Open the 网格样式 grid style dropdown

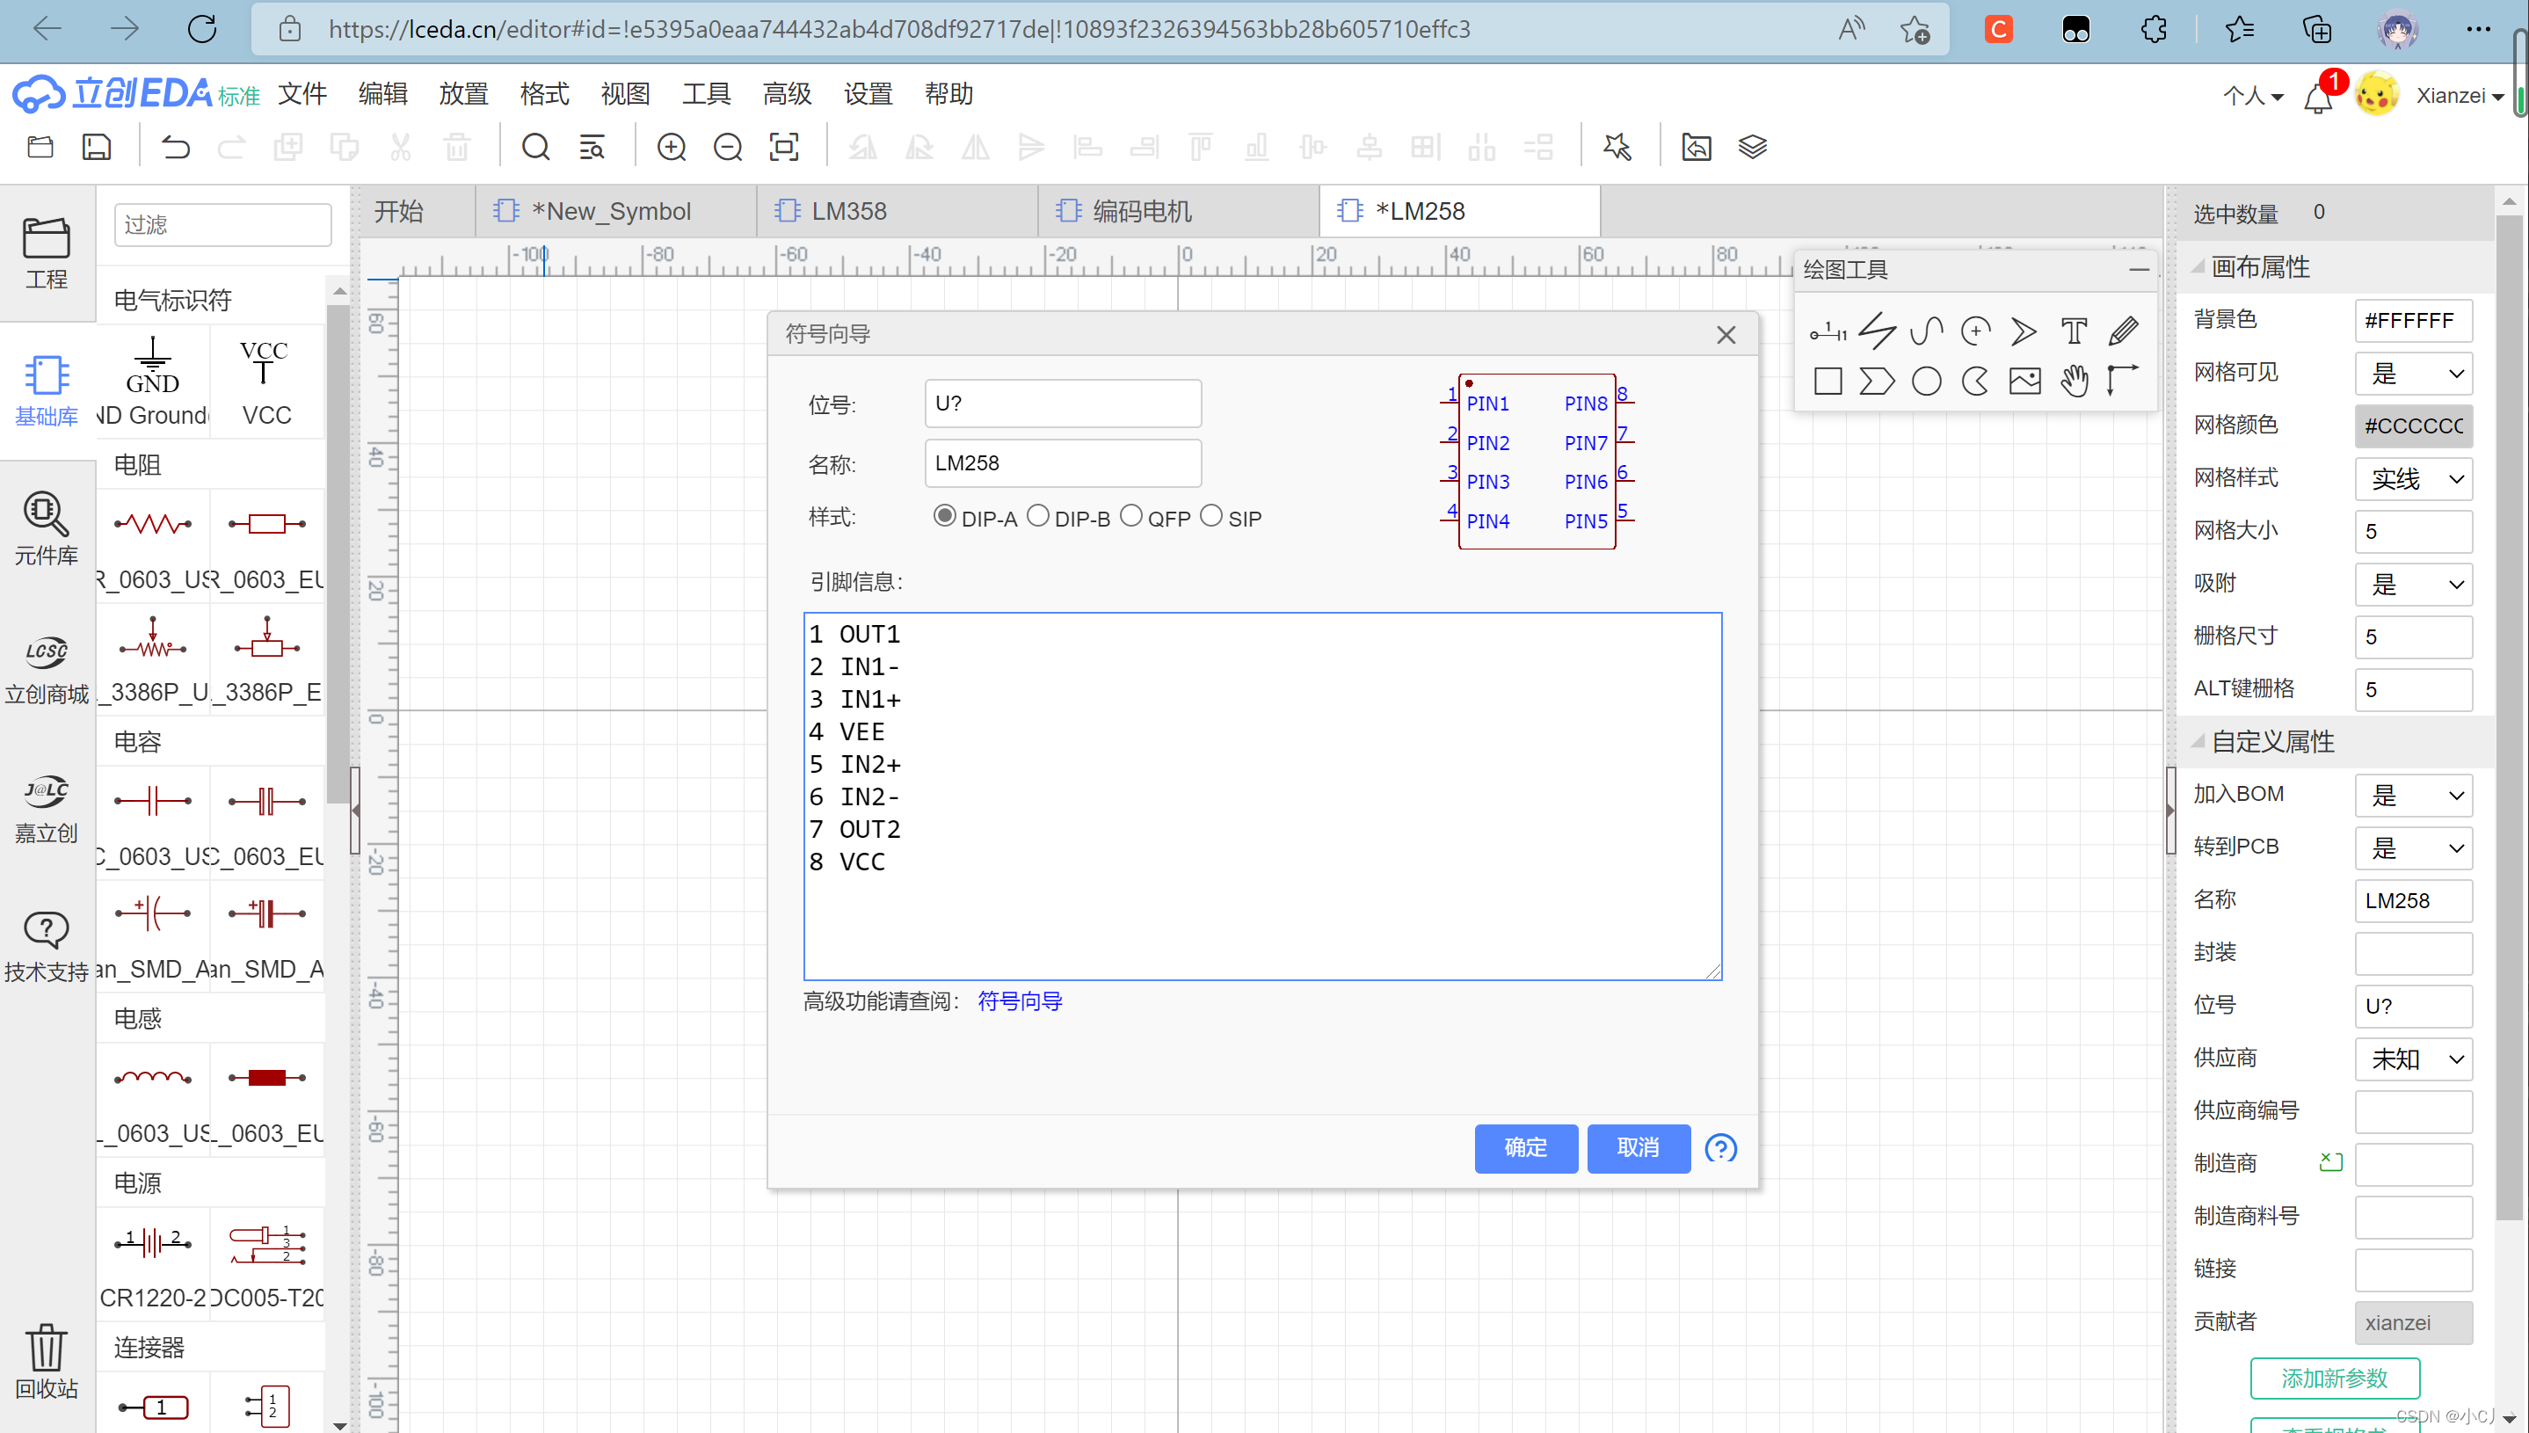tap(2413, 479)
